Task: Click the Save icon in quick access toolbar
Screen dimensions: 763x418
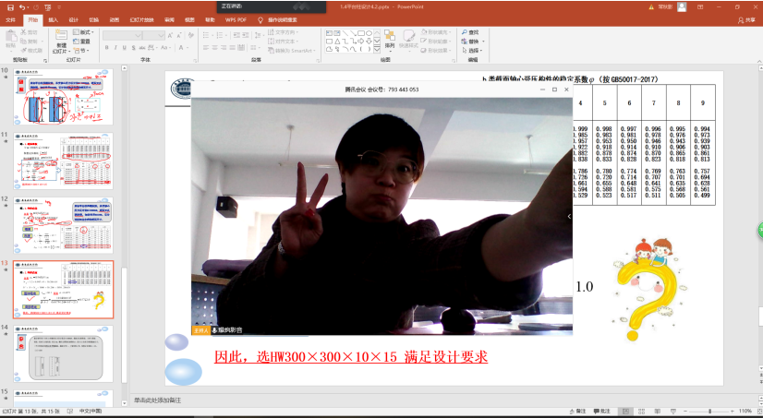Action: pos(10,7)
